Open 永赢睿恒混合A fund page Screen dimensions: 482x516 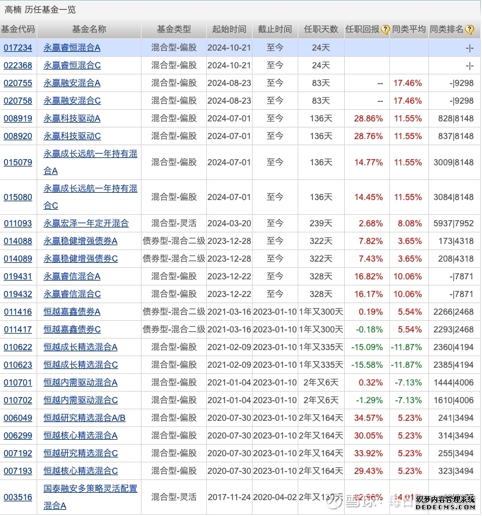72,48
